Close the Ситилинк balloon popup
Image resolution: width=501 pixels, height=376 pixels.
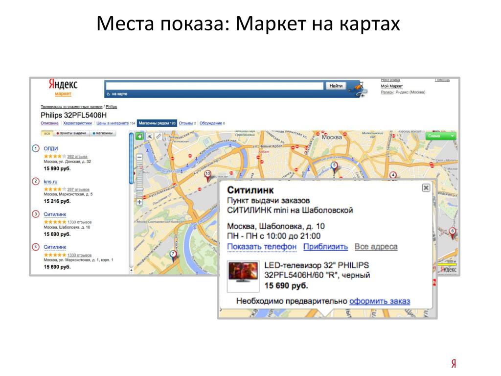coord(426,188)
